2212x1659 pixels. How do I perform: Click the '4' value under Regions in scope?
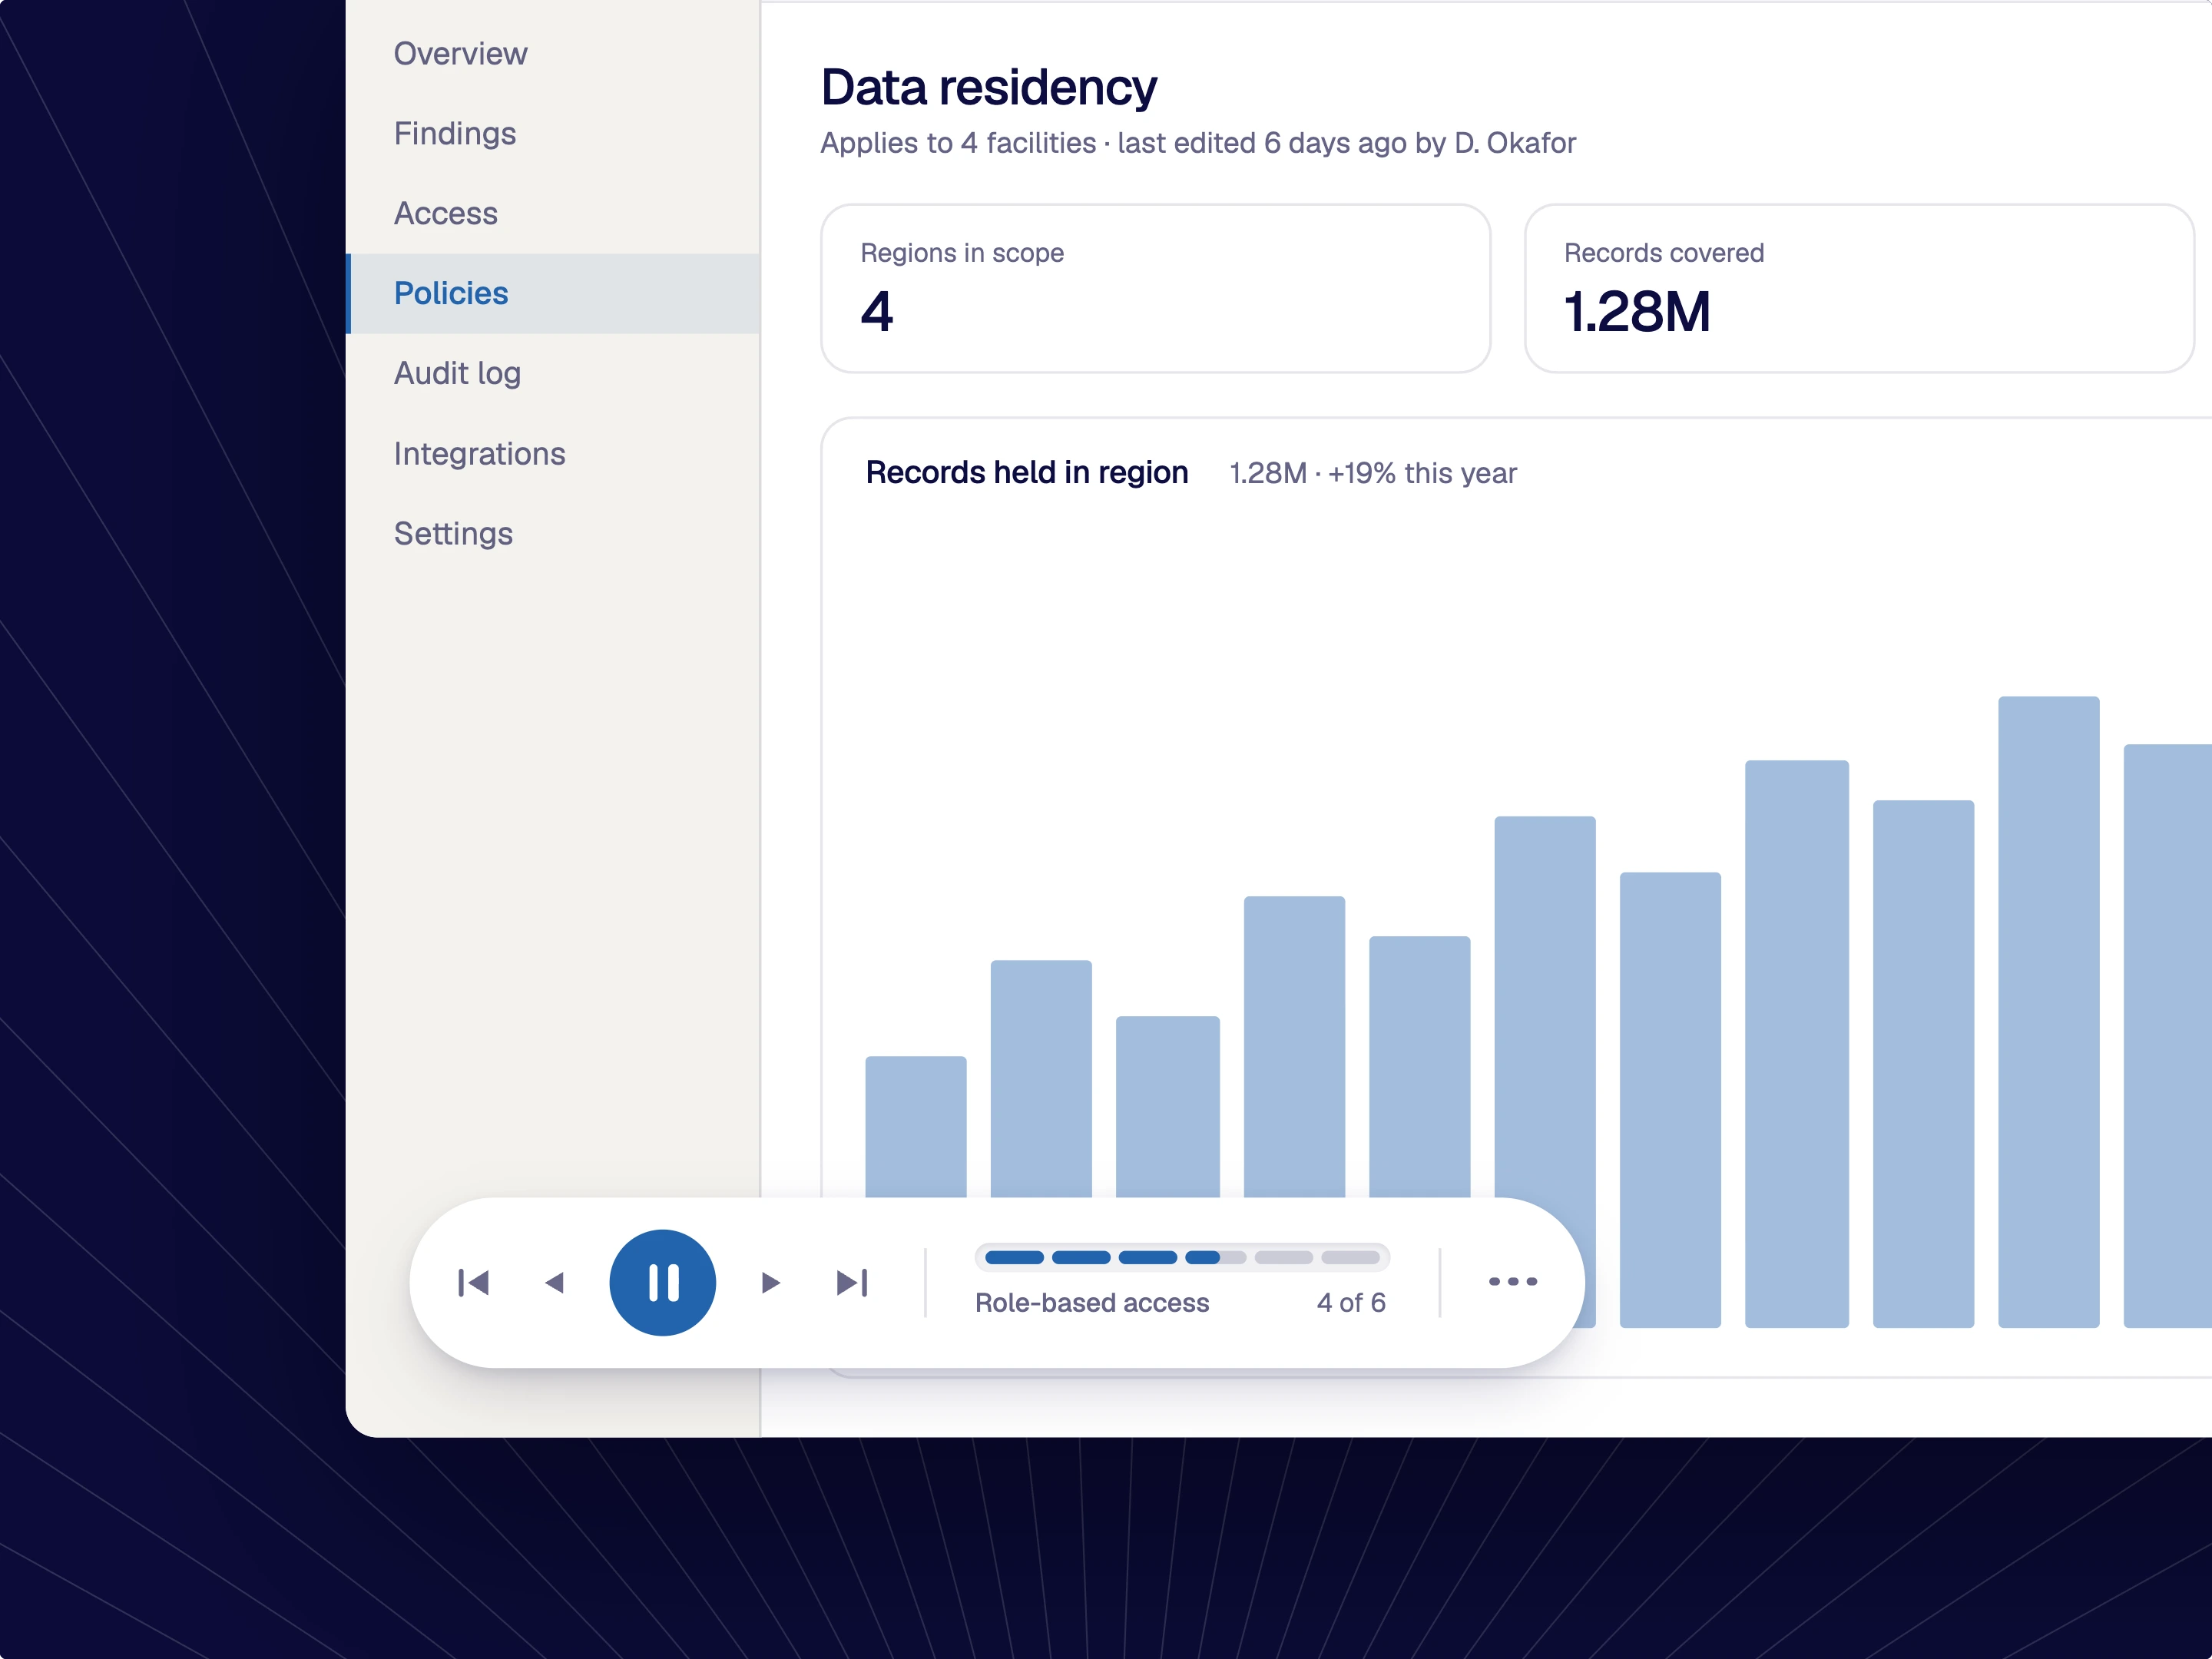pyautogui.click(x=877, y=312)
